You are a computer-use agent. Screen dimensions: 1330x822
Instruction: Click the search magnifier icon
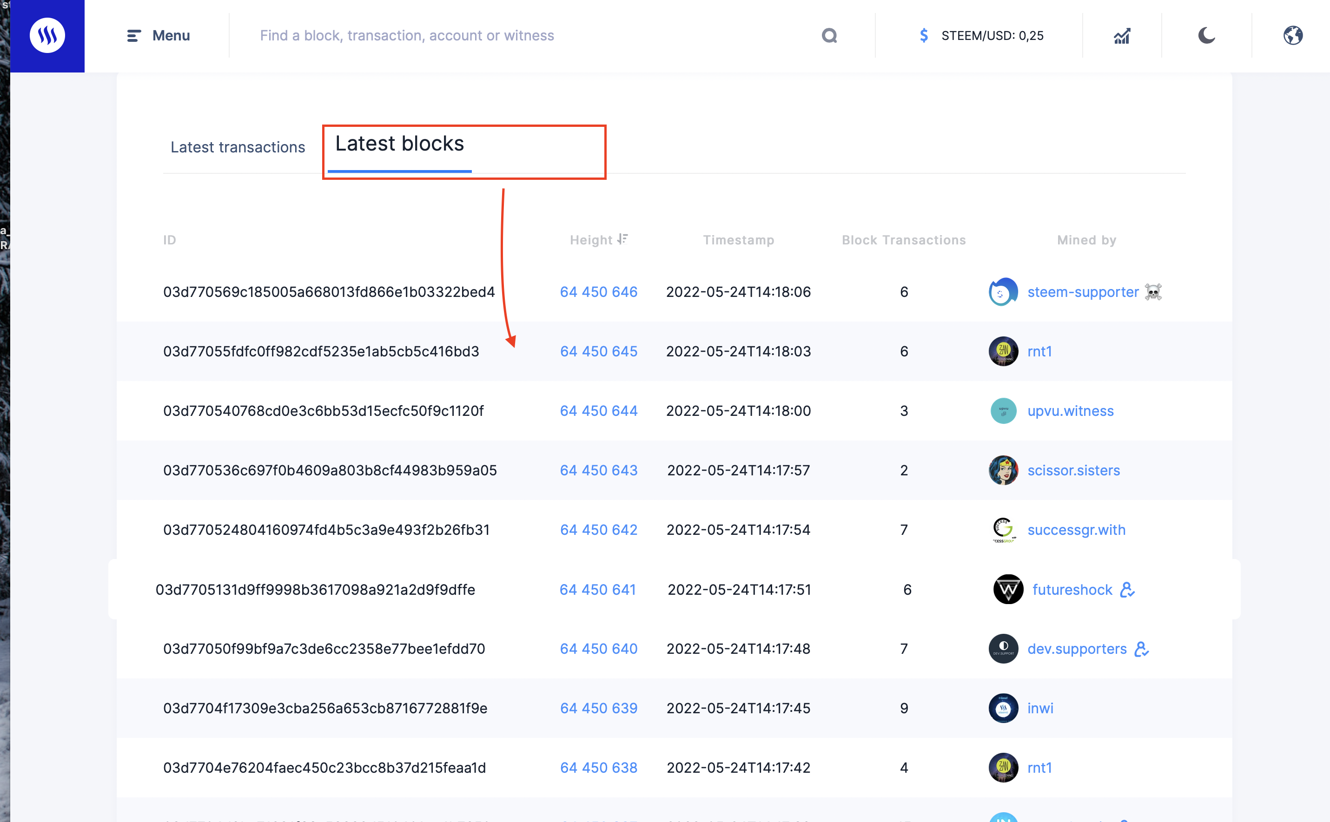(x=829, y=36)
